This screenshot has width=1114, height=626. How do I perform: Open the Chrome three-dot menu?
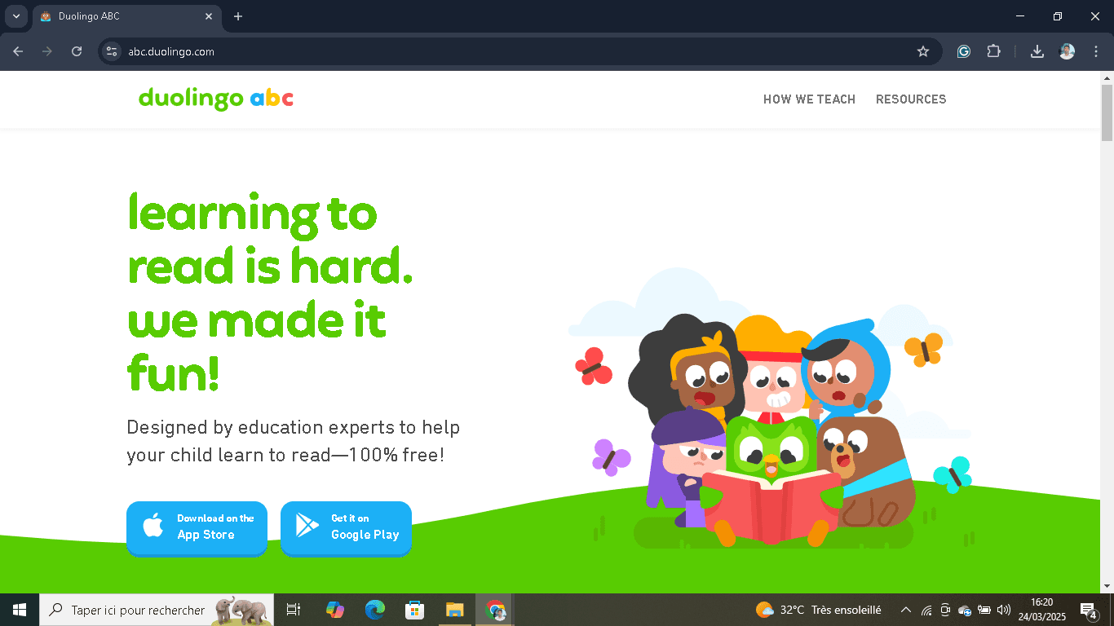(x=1095, y=51)
